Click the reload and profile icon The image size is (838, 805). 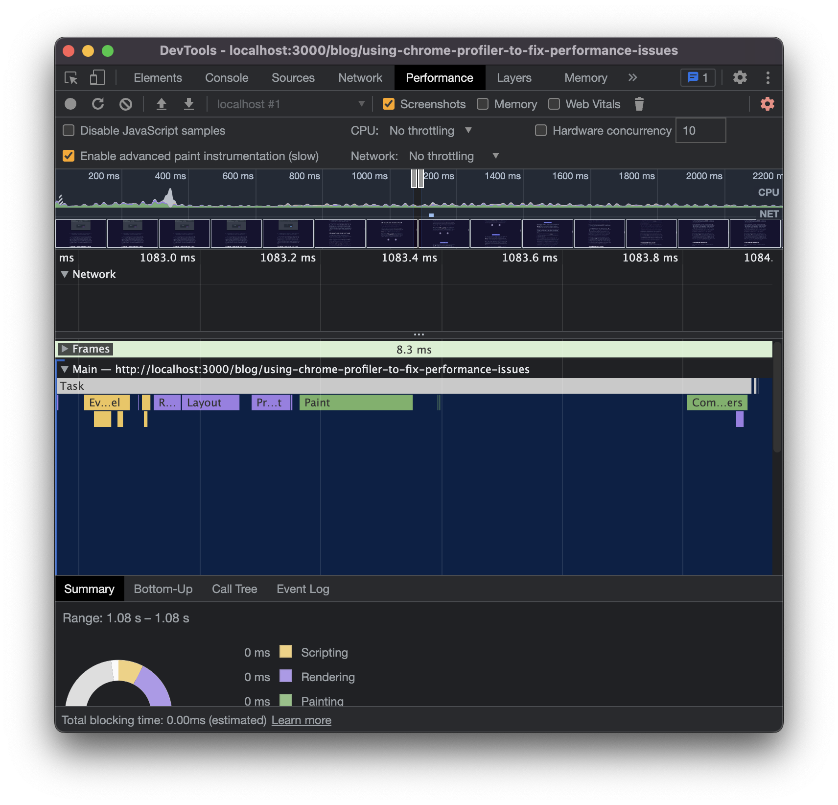tap(98, 104)
